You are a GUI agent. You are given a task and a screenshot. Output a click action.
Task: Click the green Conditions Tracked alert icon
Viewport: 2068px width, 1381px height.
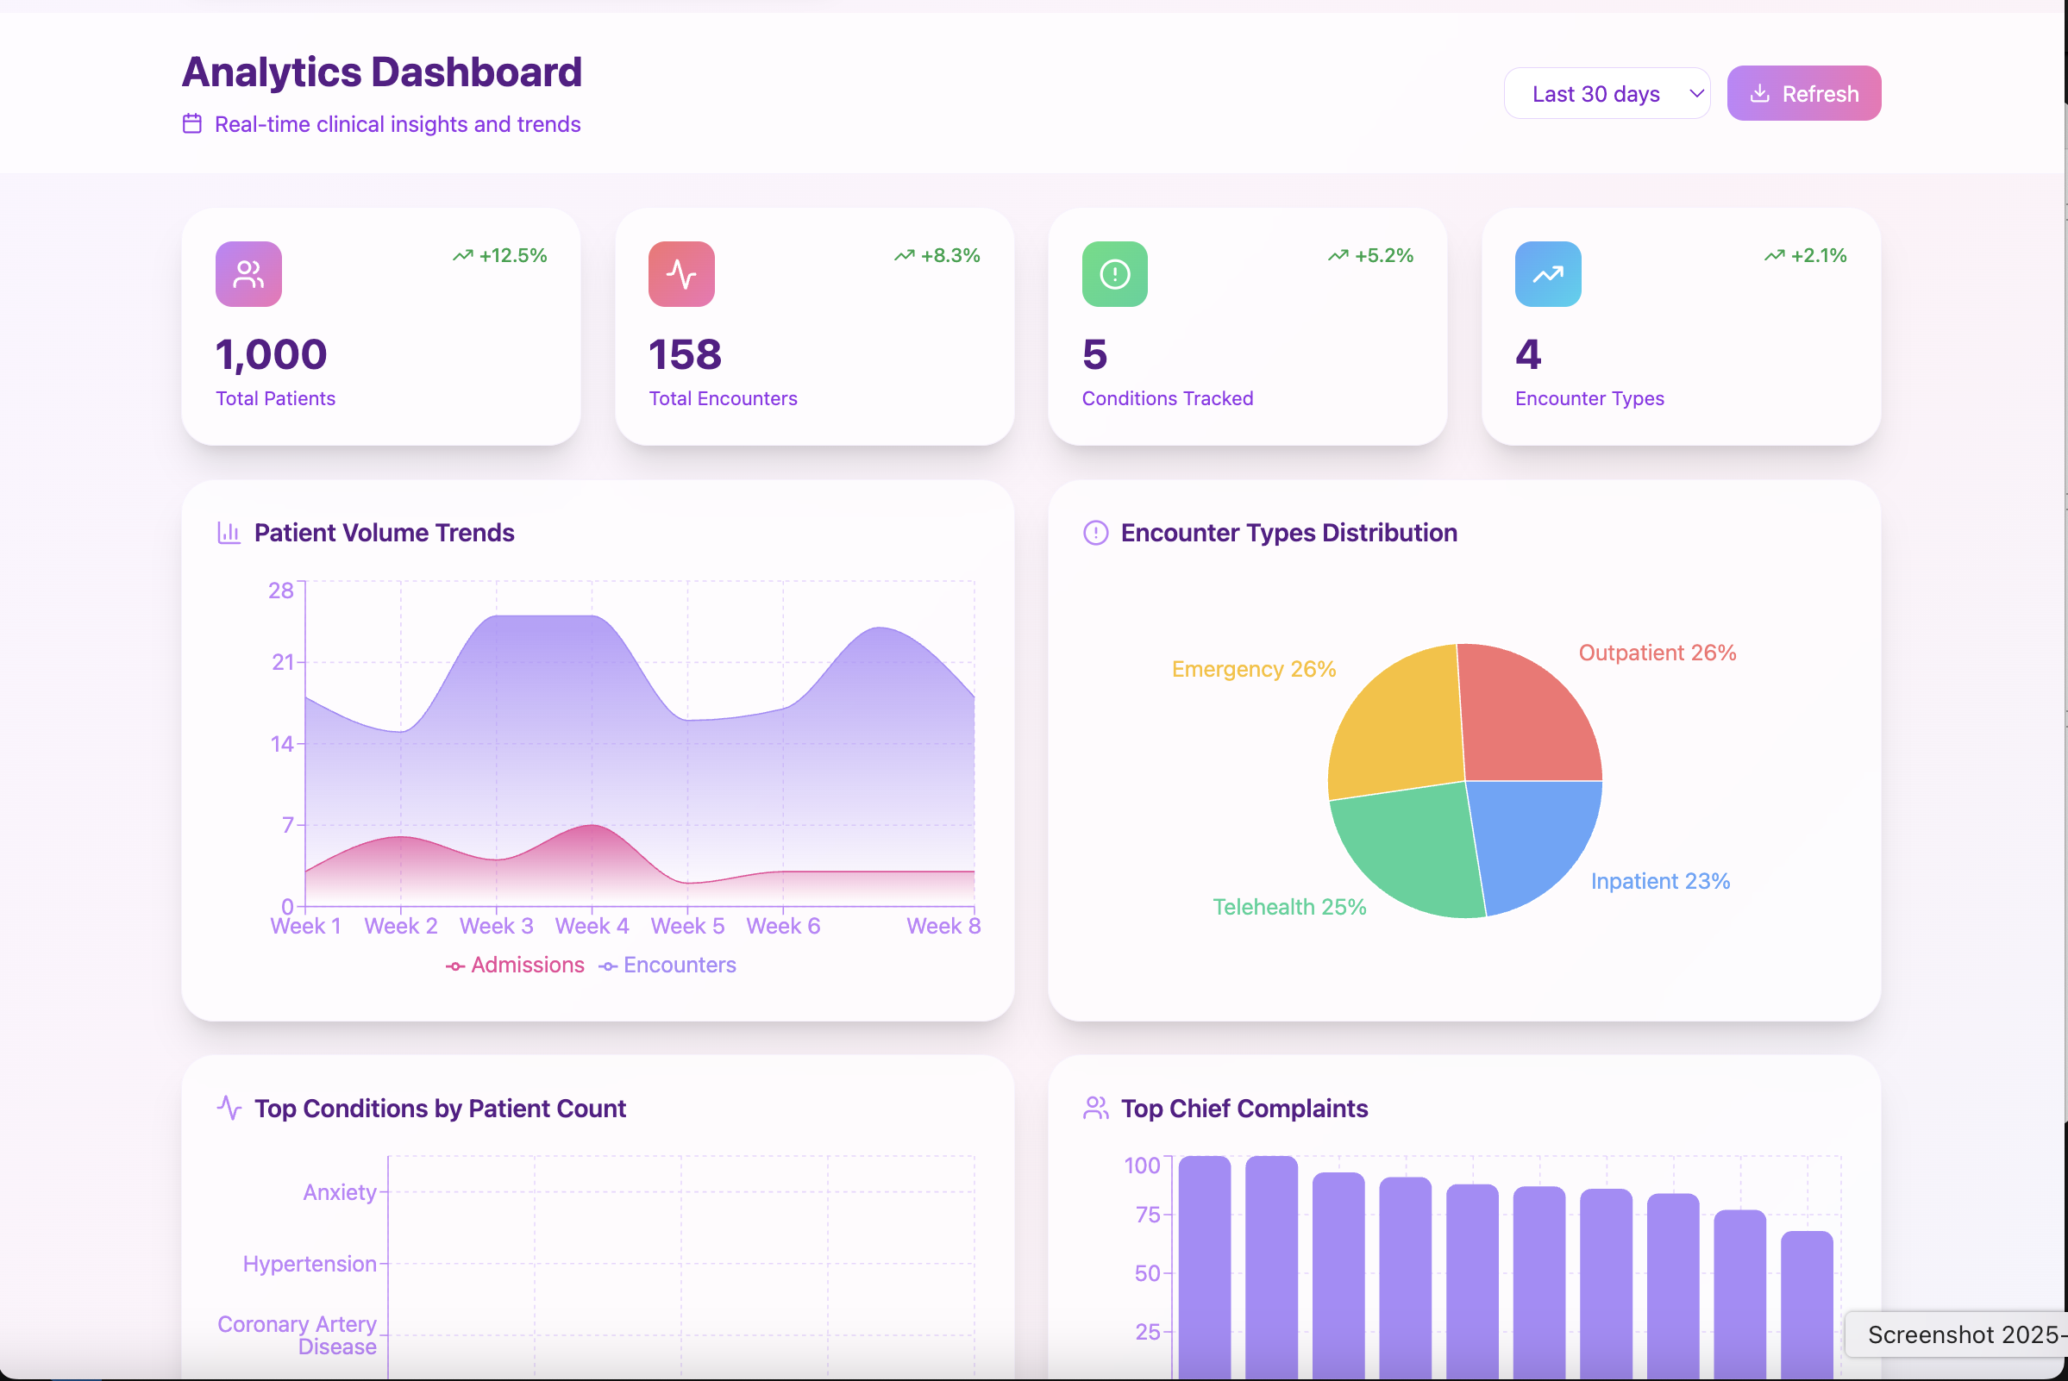1114,274
